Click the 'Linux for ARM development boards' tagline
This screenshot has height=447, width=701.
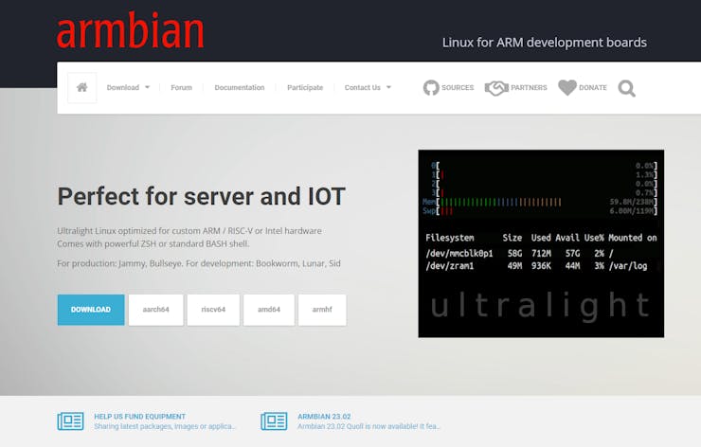544,43
